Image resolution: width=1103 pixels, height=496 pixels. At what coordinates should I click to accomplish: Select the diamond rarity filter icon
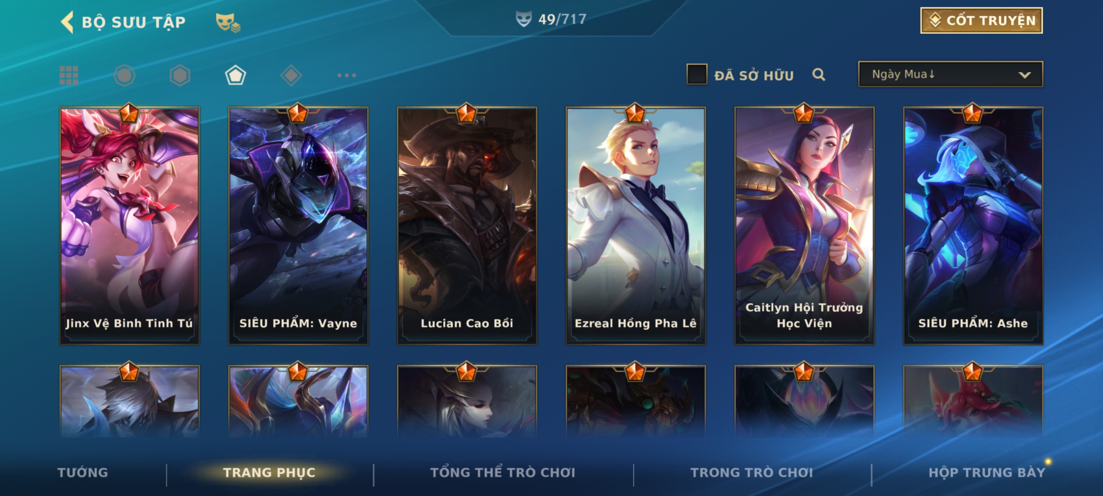(291, 75)
